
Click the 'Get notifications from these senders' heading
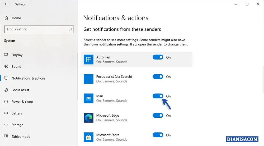122,29
